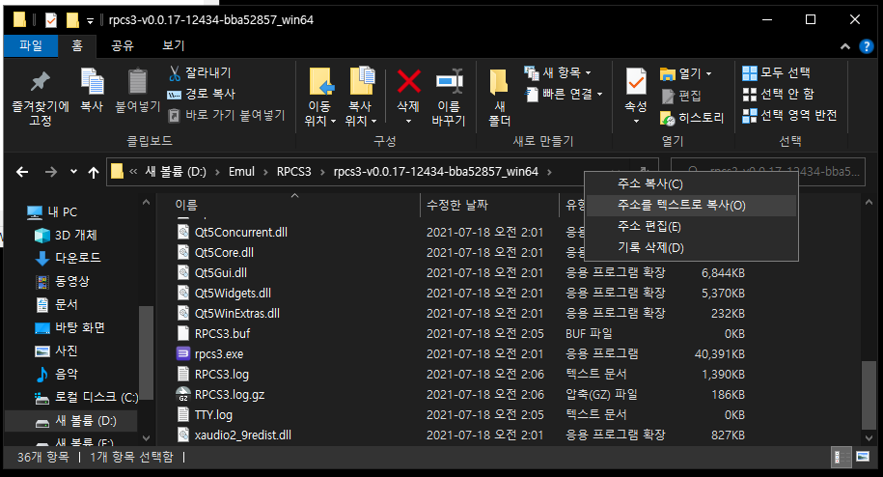Create a 새 폴더 (new folder)
This screenshot has width=883, height=477.
499,97
